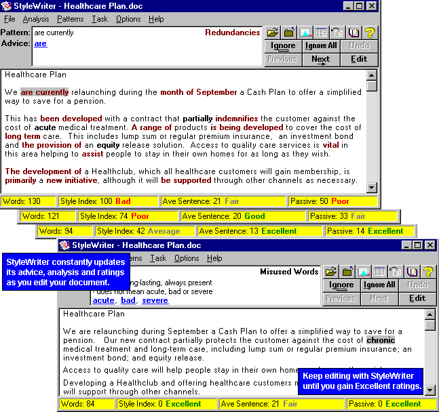Click StyleWriter app icon in bottom title bar
The width and height of the screenshot is (439, 412).
[64, 245]
